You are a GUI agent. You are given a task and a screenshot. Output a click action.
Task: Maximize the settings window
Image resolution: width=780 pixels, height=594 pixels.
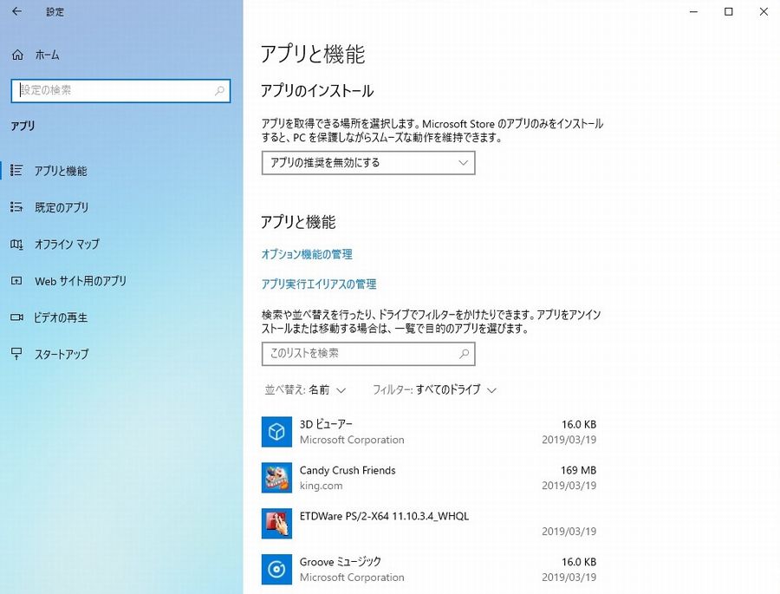coord(729,11)
